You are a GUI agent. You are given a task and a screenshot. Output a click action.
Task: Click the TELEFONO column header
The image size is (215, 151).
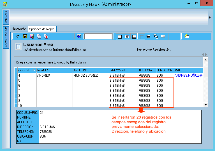click(x=147, y=70)
